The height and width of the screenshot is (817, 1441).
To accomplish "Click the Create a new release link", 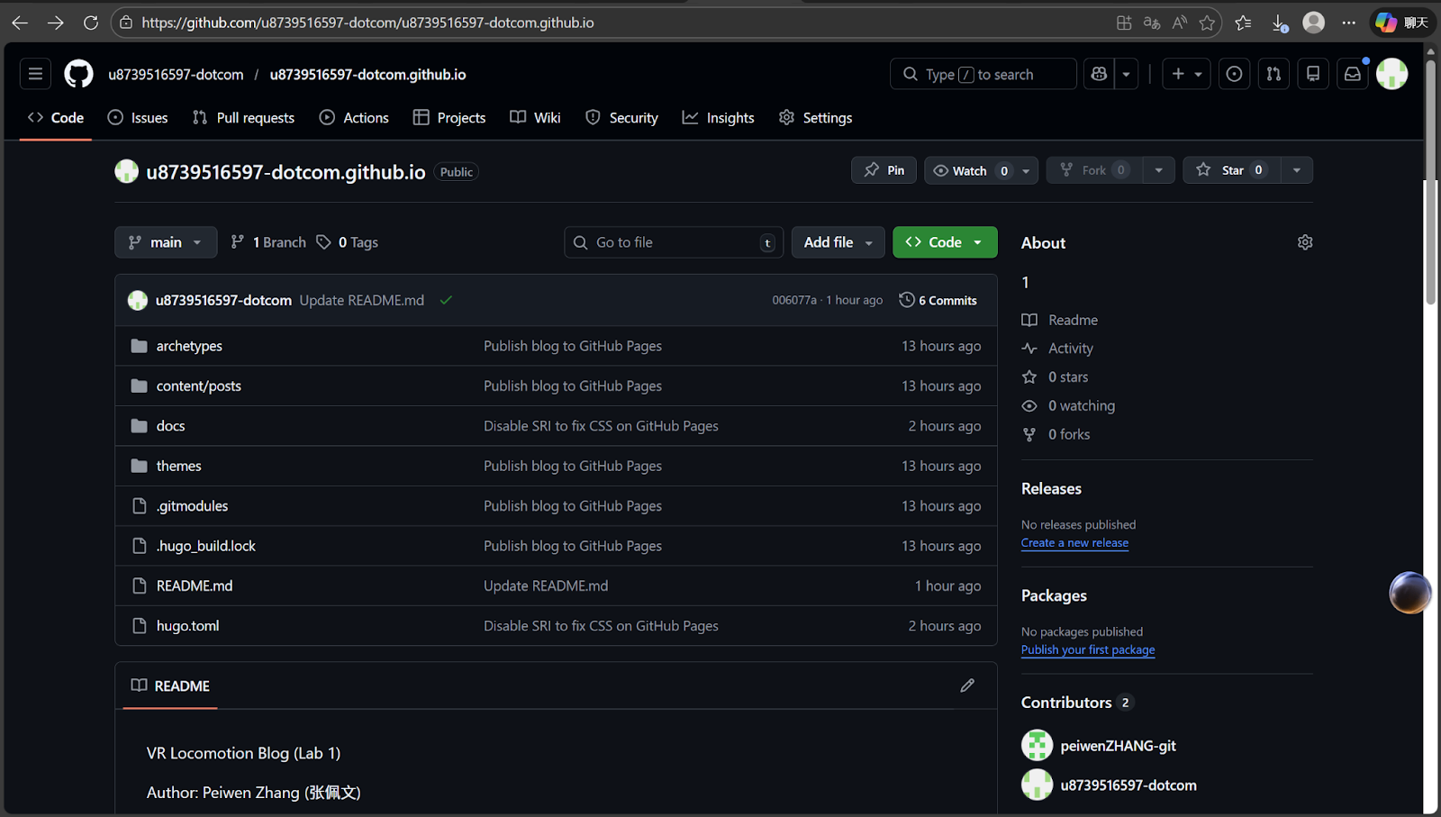I will point(1074,543).
